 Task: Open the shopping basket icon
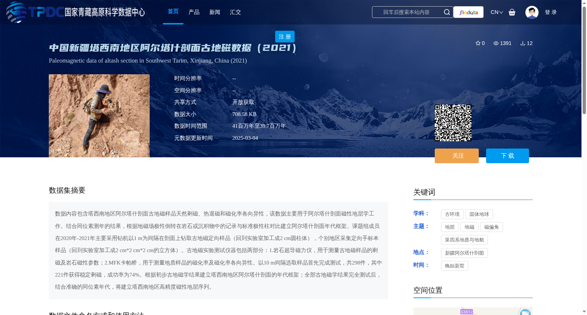(x=512, y=12)
